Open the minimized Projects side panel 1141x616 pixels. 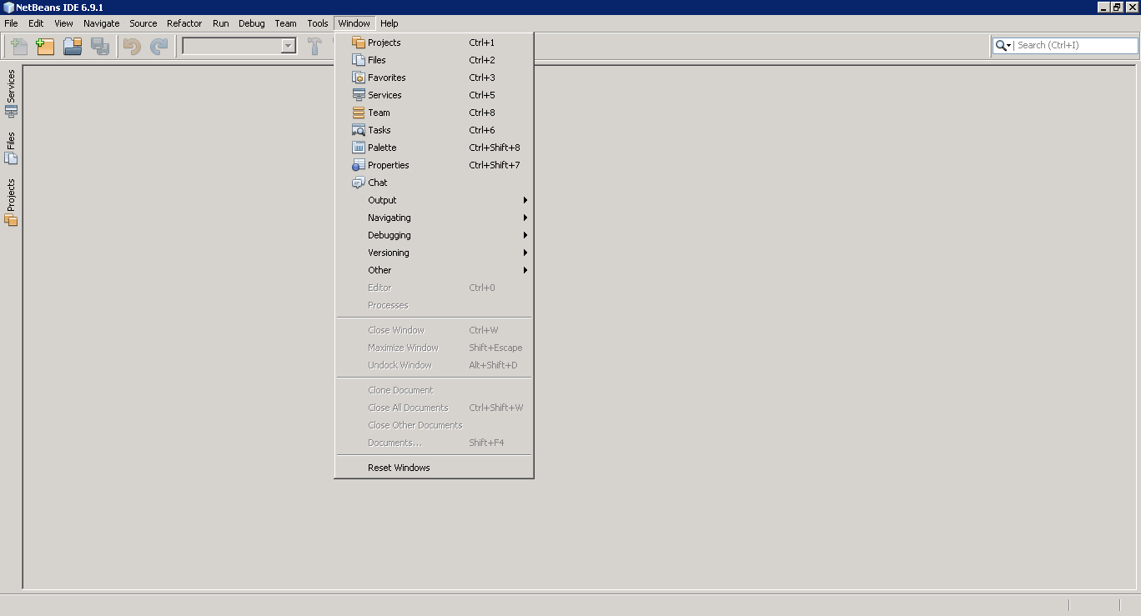[x=11, y=202]
